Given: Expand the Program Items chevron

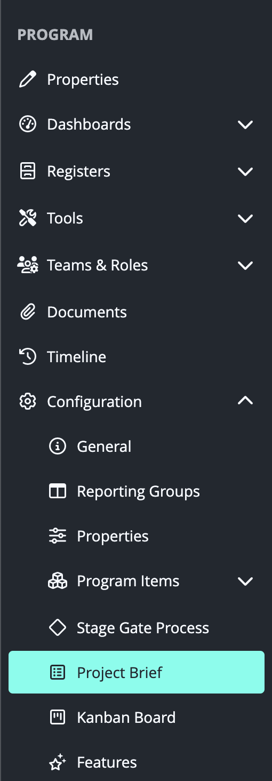Looking at the screenshot, I should (x=245, y=581).
